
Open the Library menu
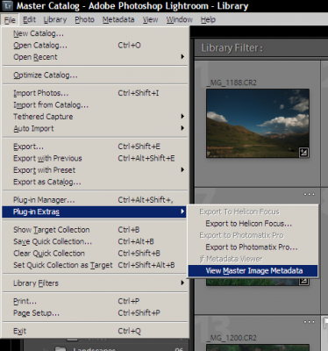tap(55, 19)
